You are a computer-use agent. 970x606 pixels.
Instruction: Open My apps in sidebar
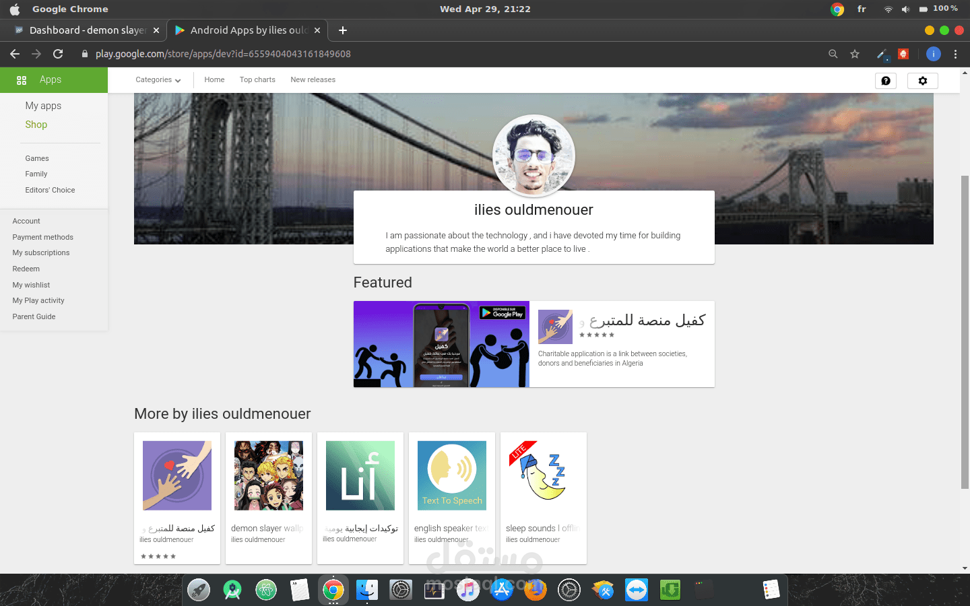43,106
